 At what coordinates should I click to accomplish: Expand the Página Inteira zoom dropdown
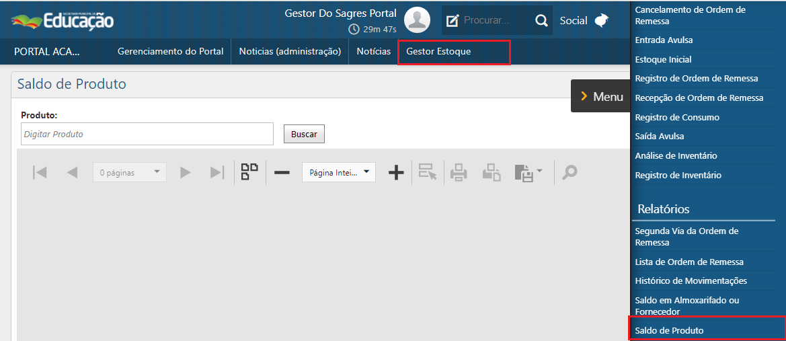[339, 172]
